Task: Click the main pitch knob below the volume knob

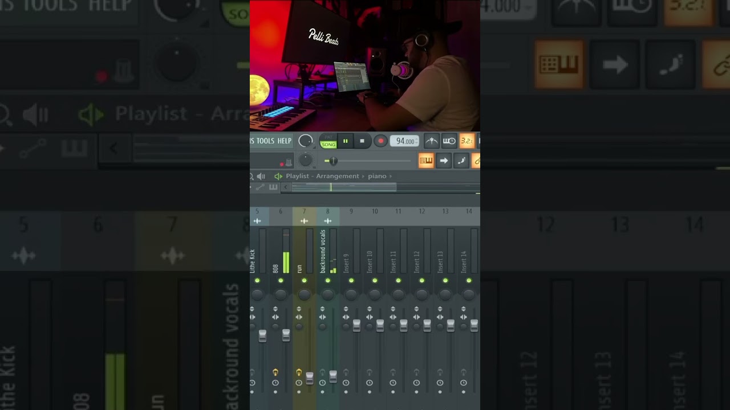Action: pos(306,161)
